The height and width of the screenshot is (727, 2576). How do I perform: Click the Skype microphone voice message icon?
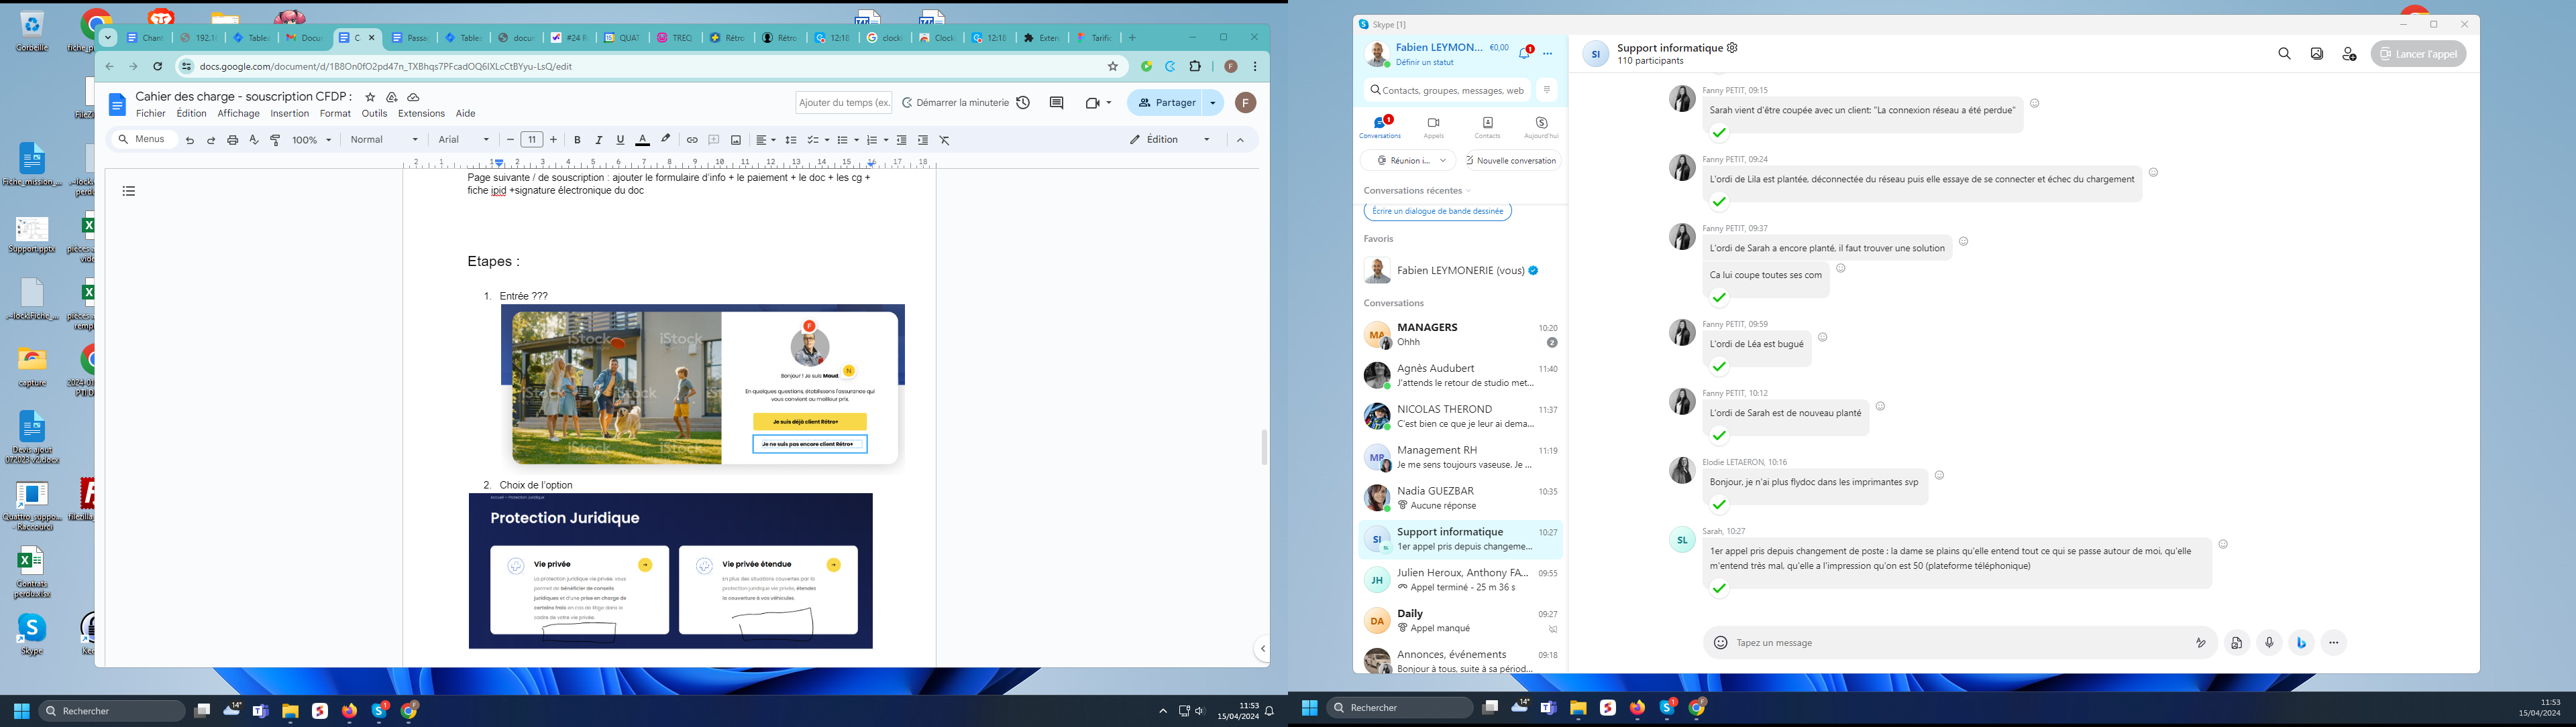pos(2269,643)
